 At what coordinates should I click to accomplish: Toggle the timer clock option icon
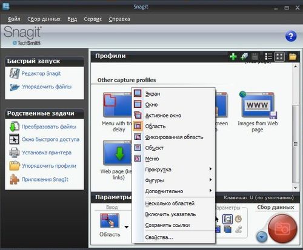tap(238, 219)
